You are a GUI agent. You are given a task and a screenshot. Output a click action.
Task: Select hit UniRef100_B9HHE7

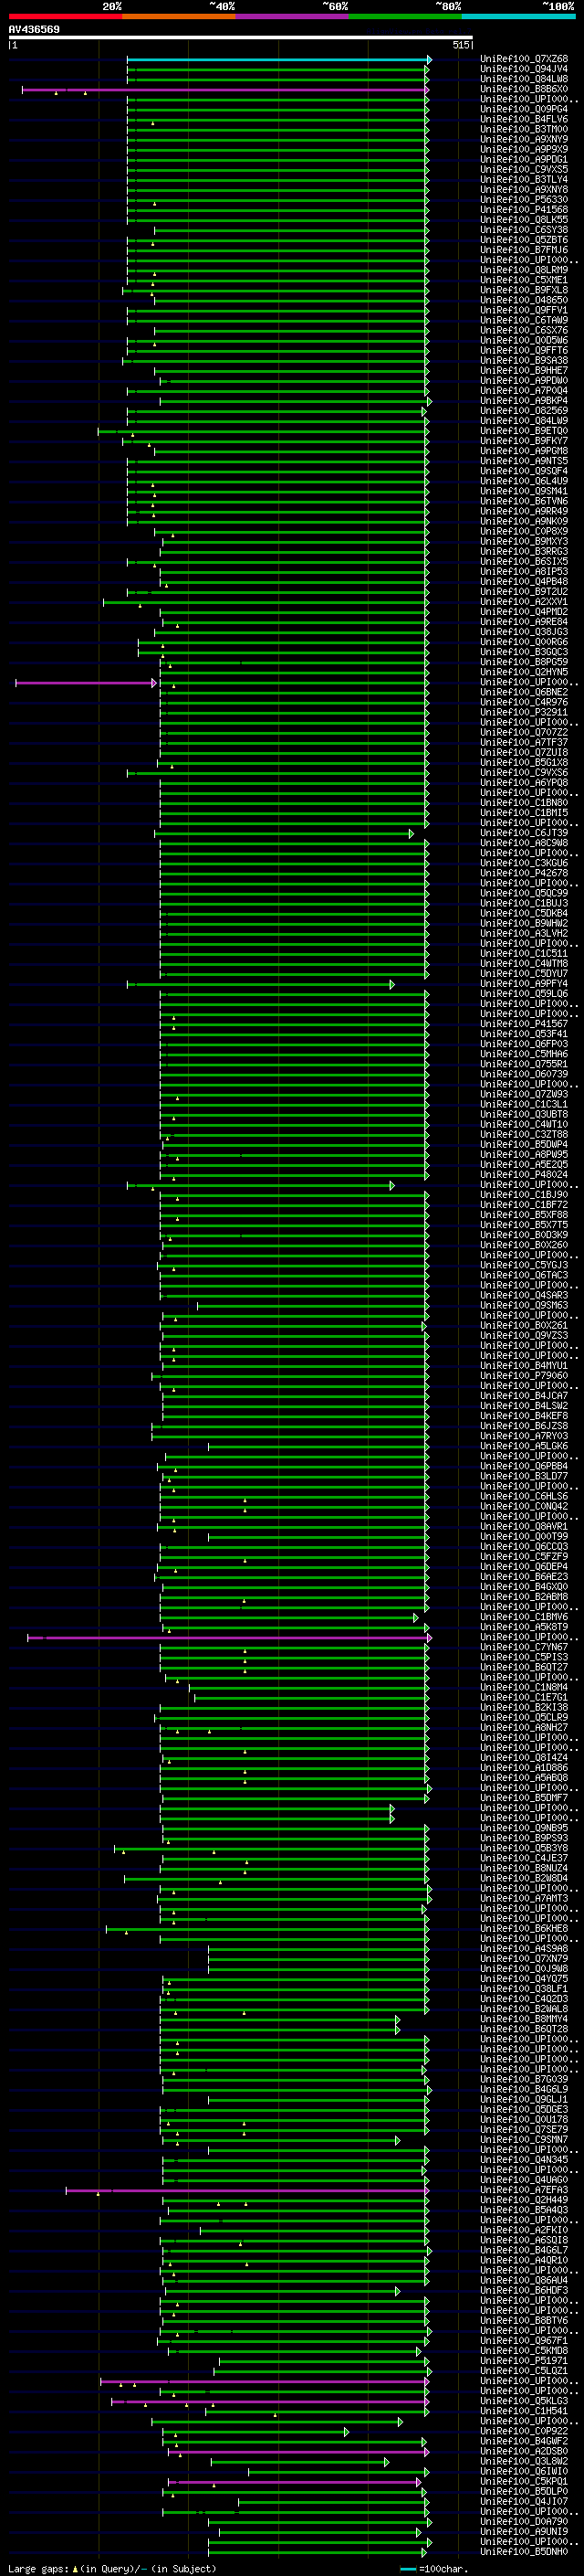[524, 370]
